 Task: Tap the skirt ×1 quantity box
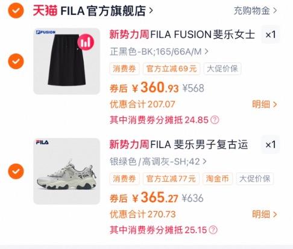[271, 34]
